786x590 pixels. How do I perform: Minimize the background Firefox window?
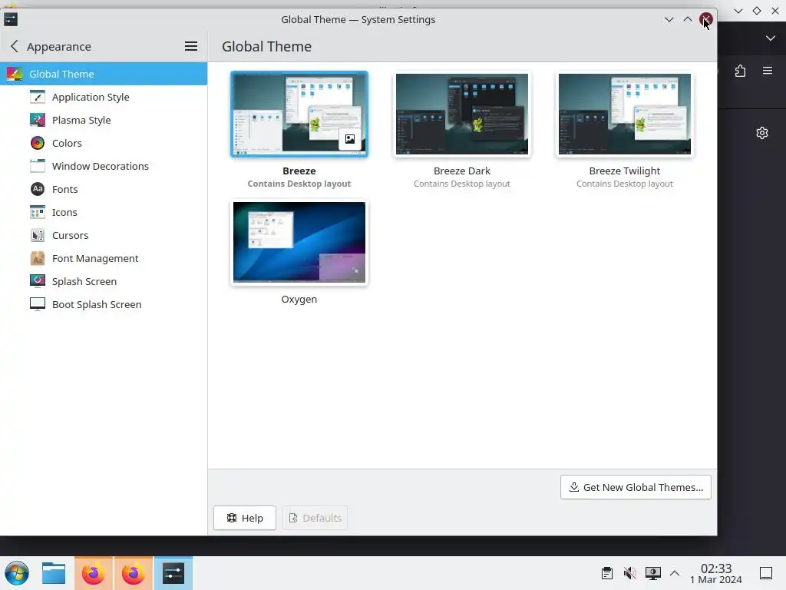pos(738,11)
